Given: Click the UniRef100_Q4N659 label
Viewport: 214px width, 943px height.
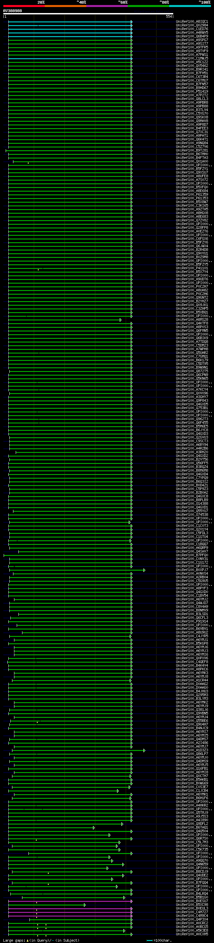Looking at the screenshot, I should (x=192, y=864).
